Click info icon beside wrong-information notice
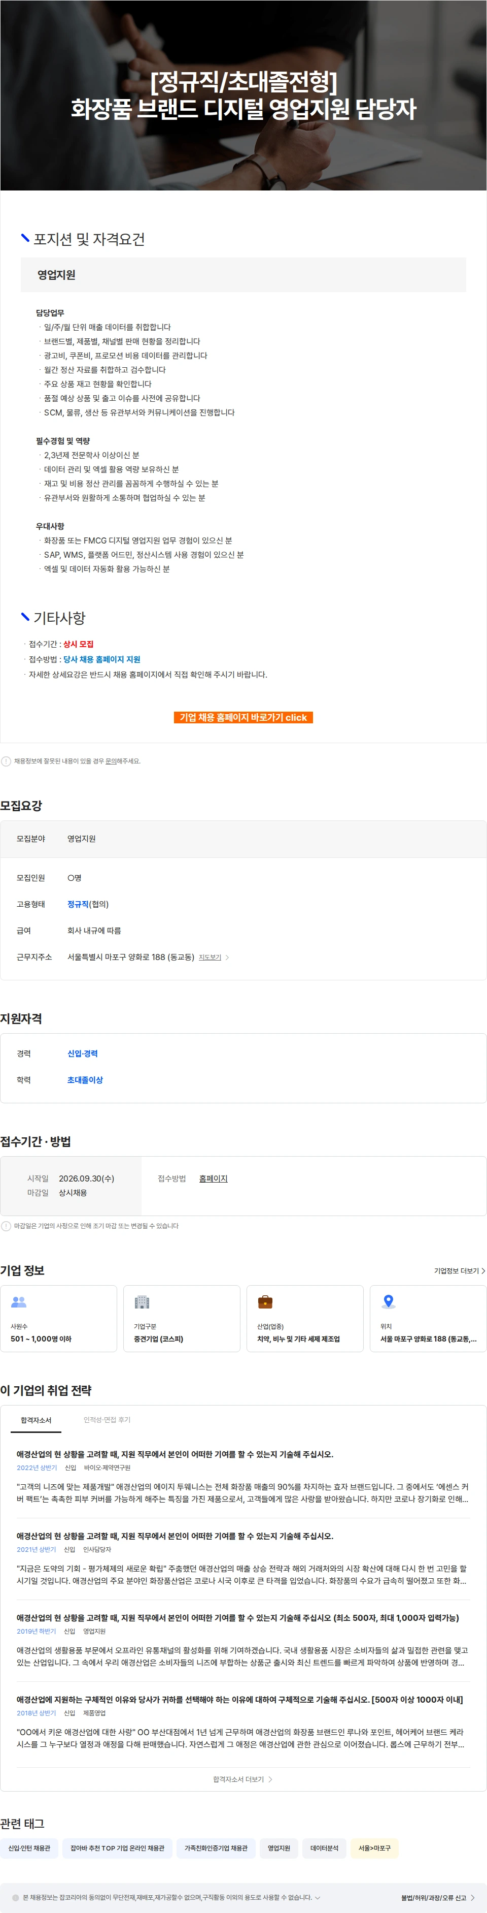This screenshot has width=487, height=1913. pos(6,761)
